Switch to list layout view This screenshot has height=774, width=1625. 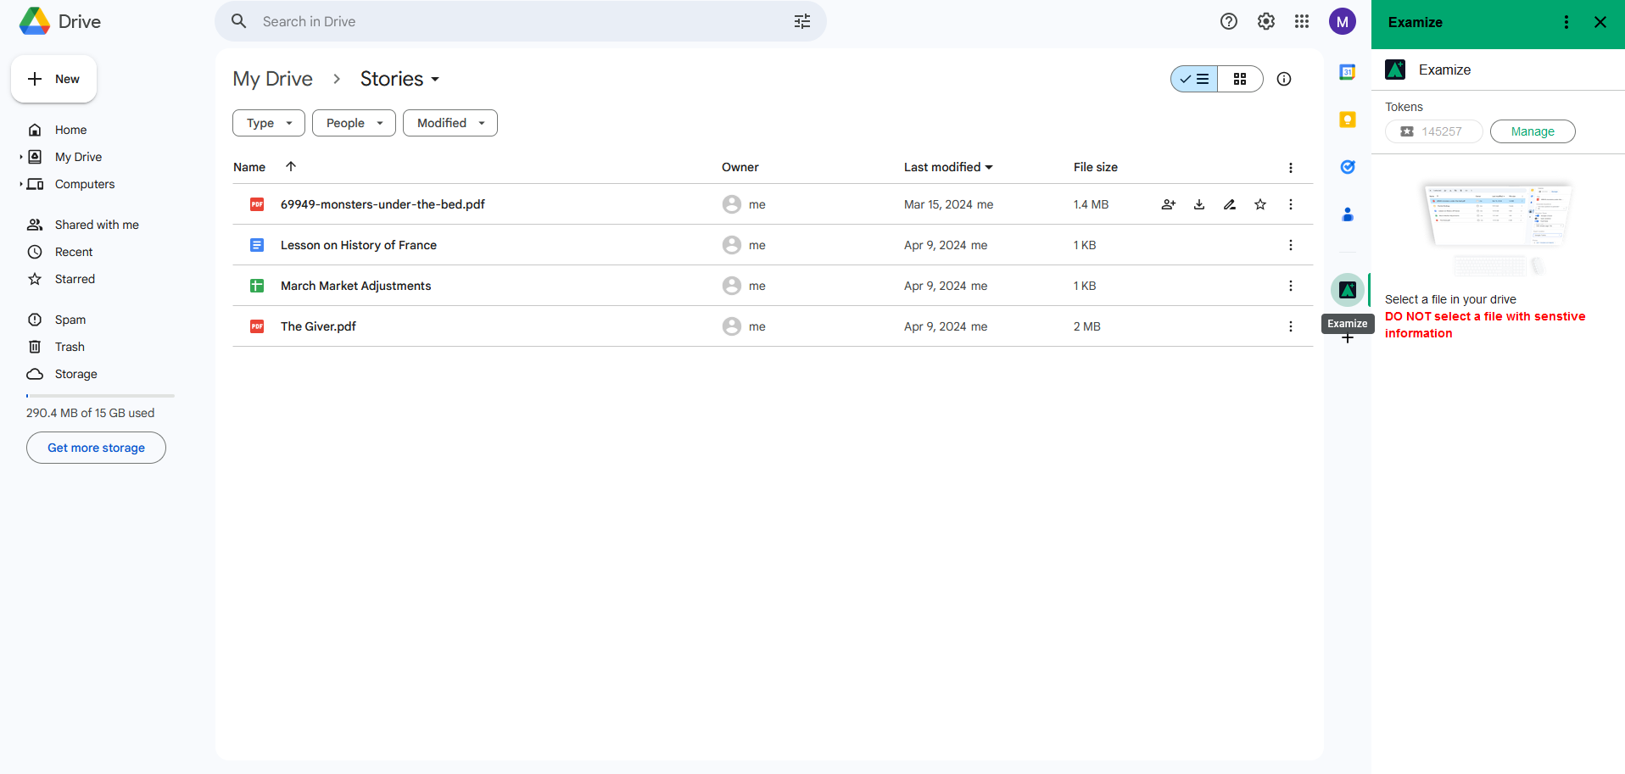(x=1194, y=79)
